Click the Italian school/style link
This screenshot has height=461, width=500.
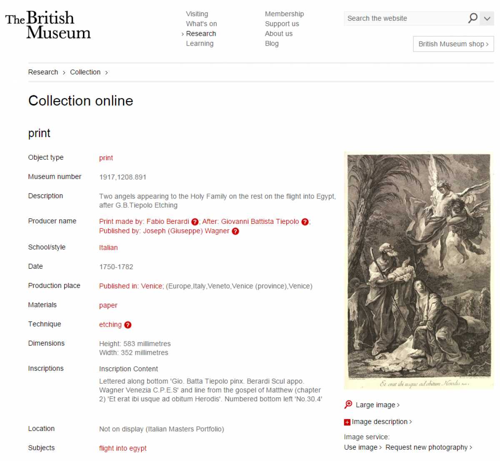pyautogui.click(x=108, y=248)
